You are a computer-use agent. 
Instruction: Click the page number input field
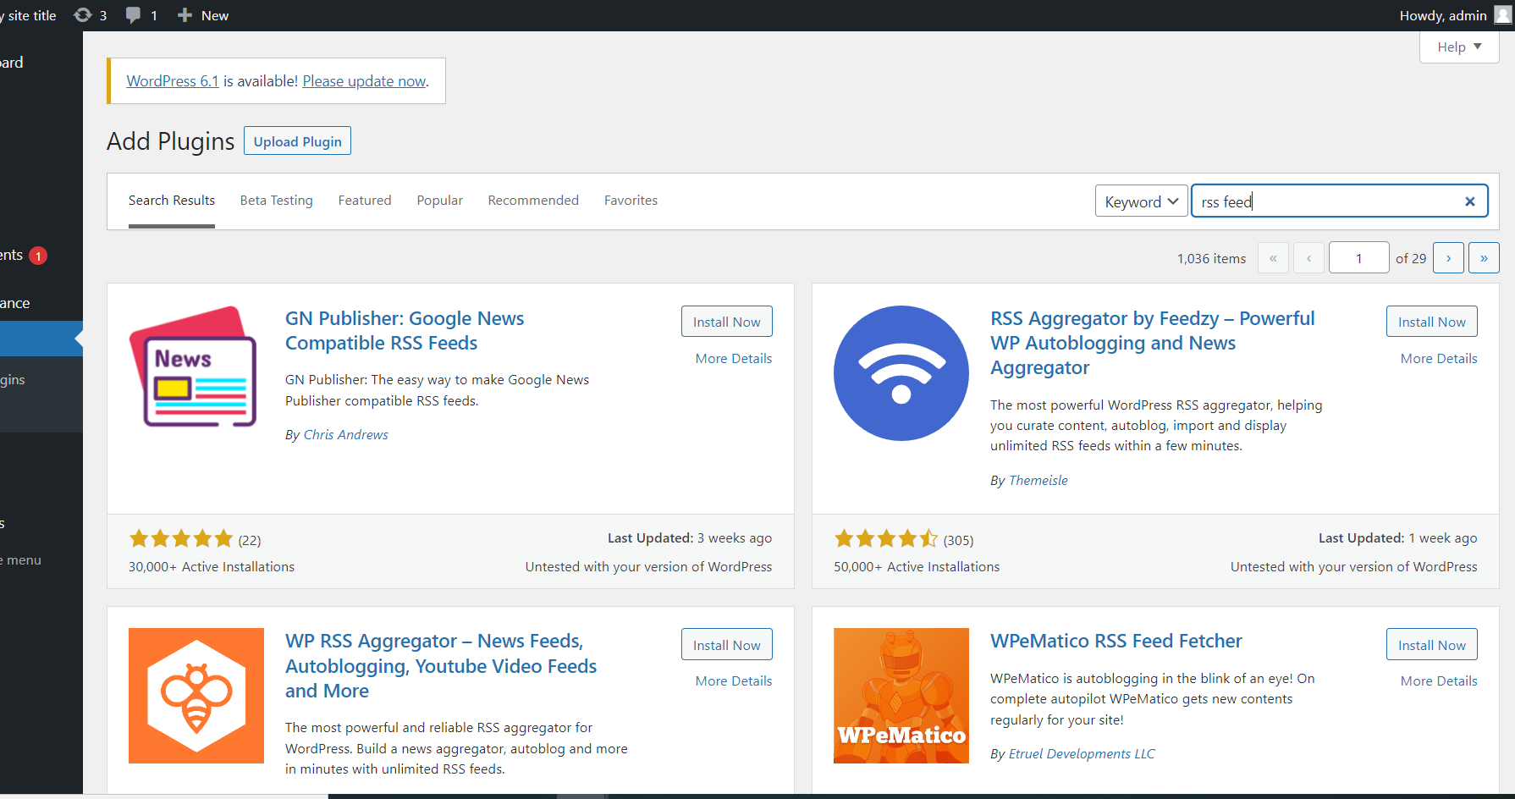pyautogui.click(x=1358, y=257)
